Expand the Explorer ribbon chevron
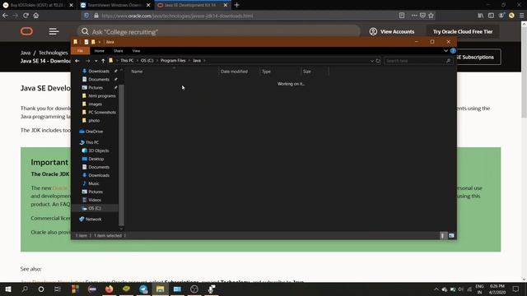Screen dimensions: 527x296 click(x=445, y=51)
